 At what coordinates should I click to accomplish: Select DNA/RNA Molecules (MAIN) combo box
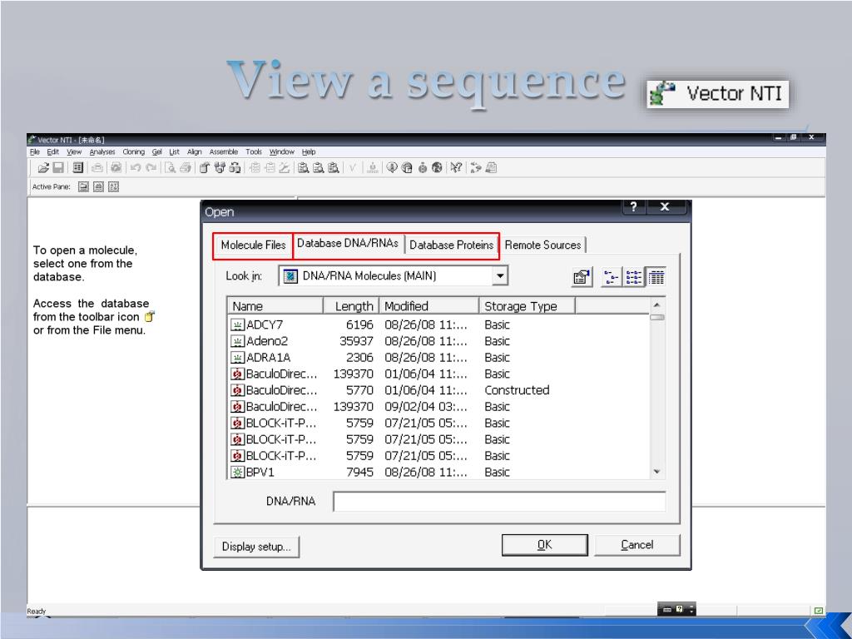point(393,276)
